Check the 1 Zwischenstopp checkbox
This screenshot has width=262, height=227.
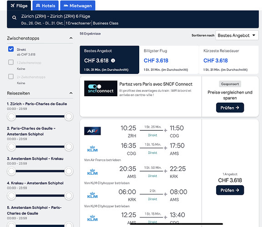(x=11, y=62)
